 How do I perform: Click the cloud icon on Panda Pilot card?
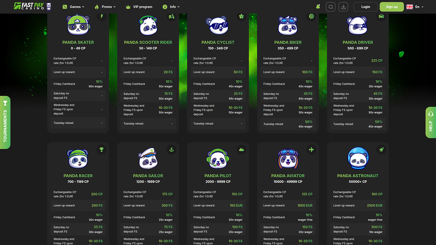[241, 150]
